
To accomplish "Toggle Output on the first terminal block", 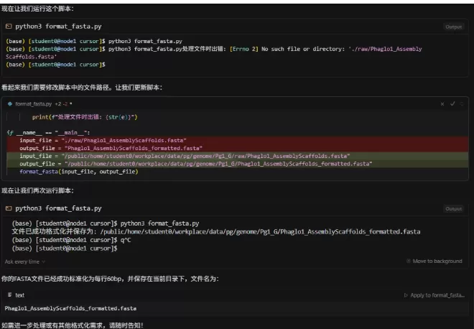I will coord(453,27).
